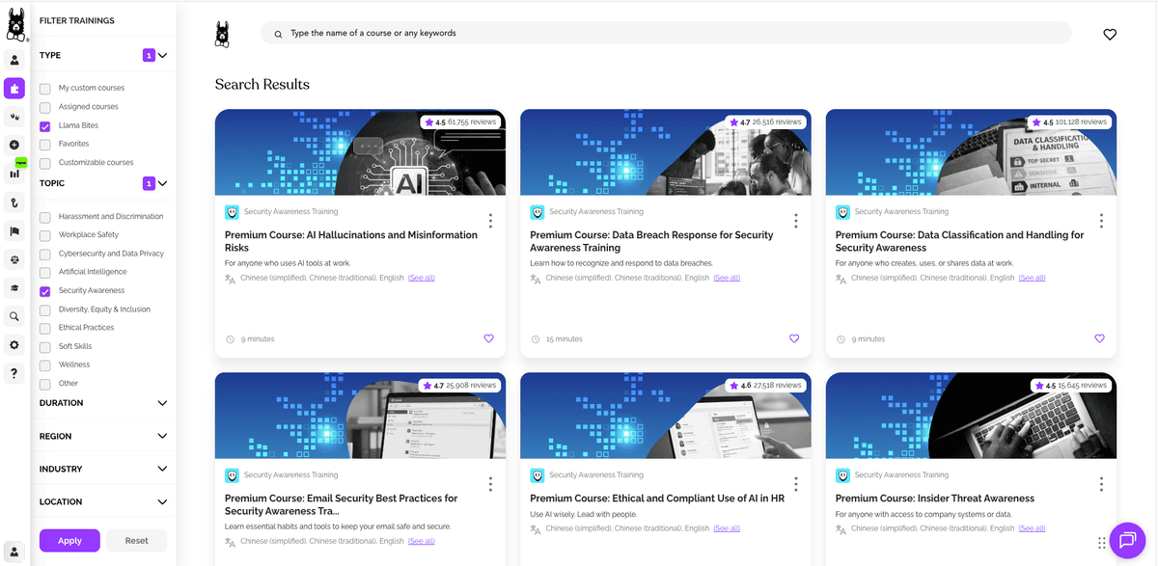Click the balance scale icon in sidebar
This screenshot has height=566, width=1158.
click(14, 258)
